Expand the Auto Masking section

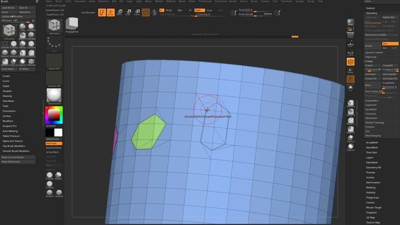click(x=10, y=131)
